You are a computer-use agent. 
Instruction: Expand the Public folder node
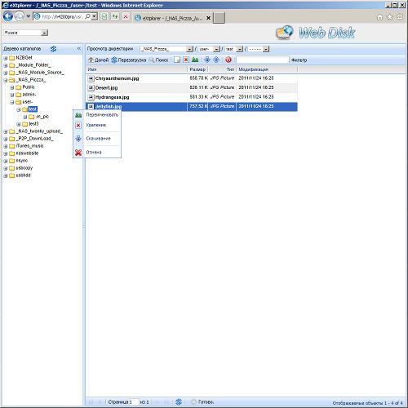point(12,87)
